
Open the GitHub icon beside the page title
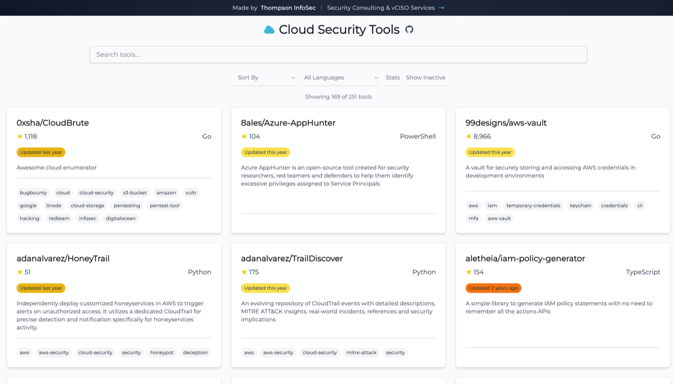pos(409,30)
